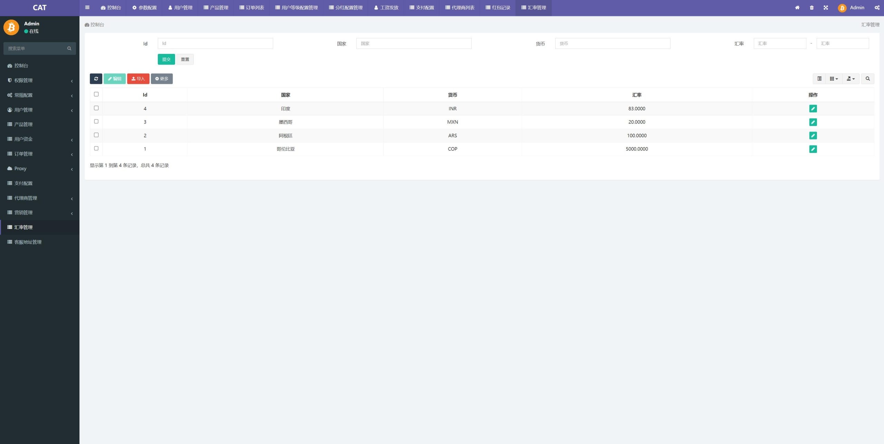Select all rows with header checkbox

coord(96,94)
